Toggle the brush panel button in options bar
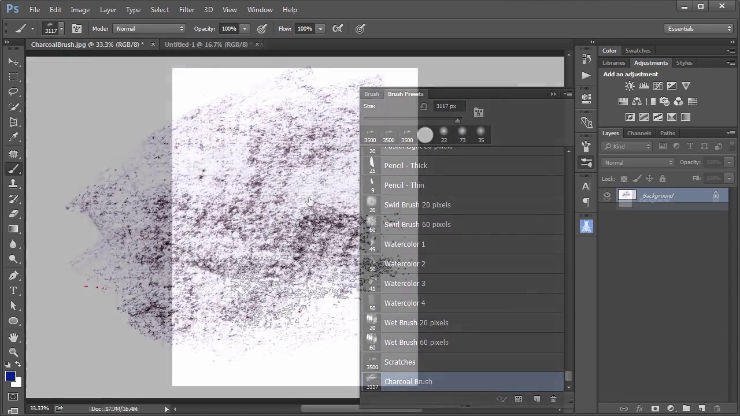The width and height of the screenshot is (740, 416). tap(77, 28)
